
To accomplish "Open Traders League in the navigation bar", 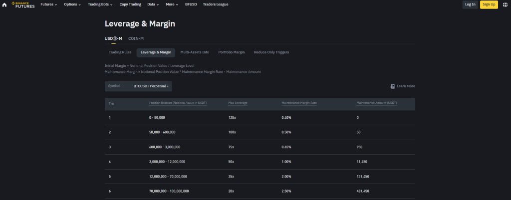I will coord(216,4).
